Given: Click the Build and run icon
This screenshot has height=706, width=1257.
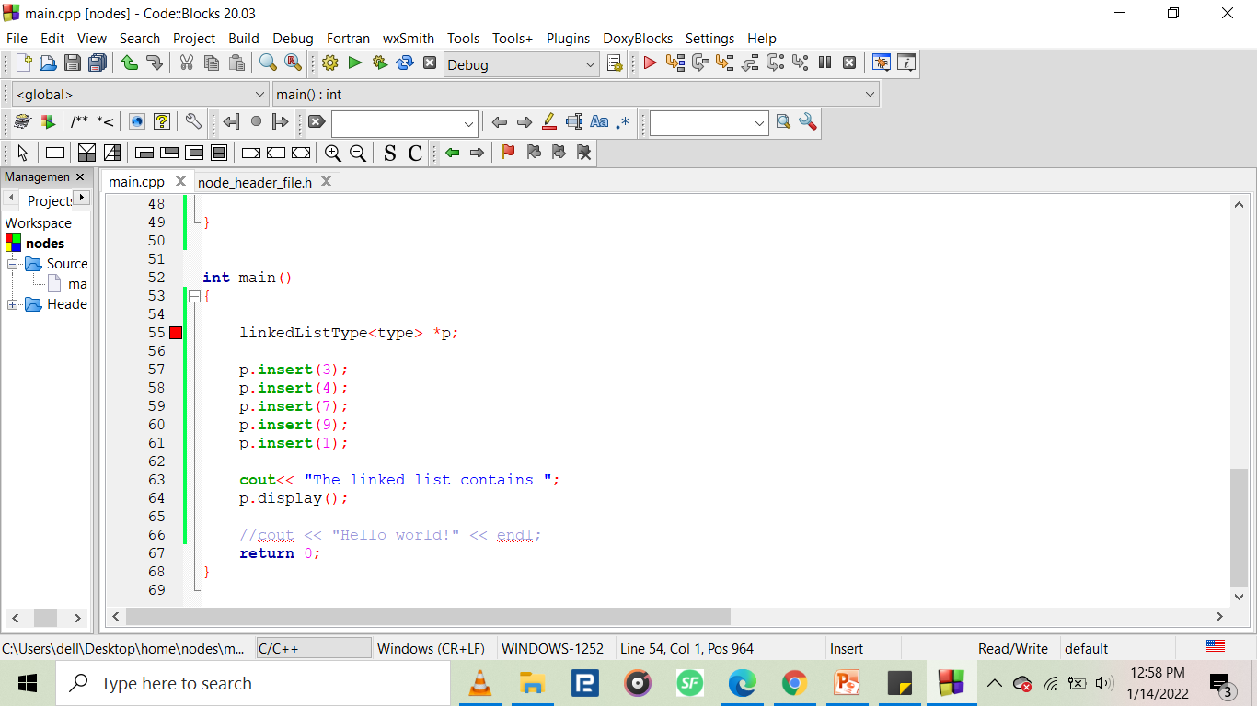Looking at the screenshot, I should point(380,63).
